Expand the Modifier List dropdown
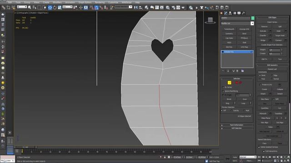 [252, 24]
